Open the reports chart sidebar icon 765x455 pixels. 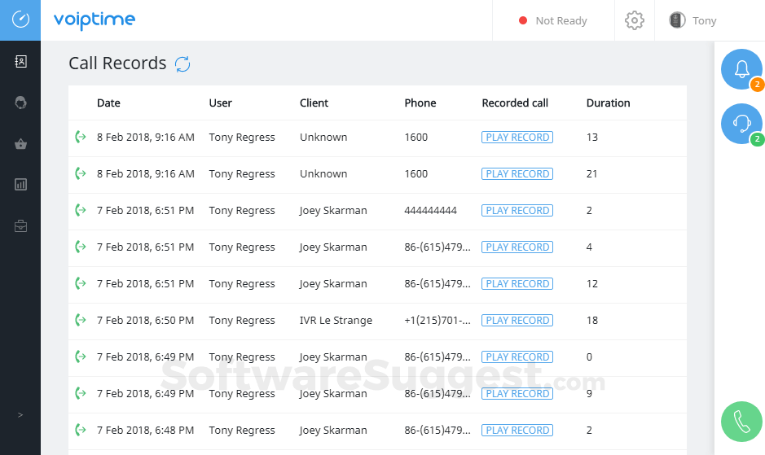[20, 185]
